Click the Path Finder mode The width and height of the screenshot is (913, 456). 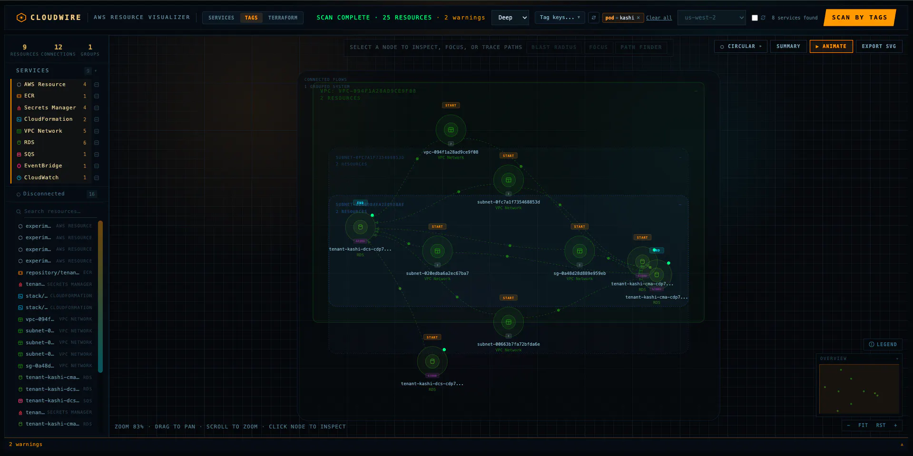(x=641, y=48)
